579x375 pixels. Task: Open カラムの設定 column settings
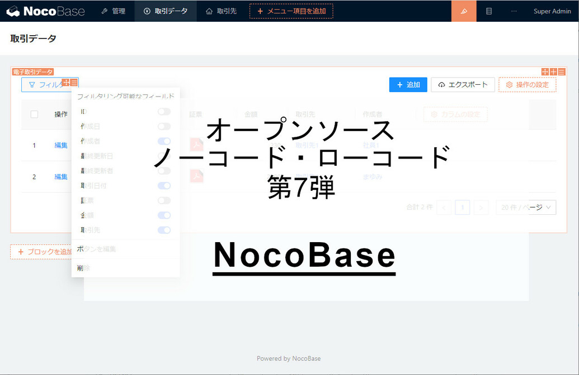tap(455, 114)
